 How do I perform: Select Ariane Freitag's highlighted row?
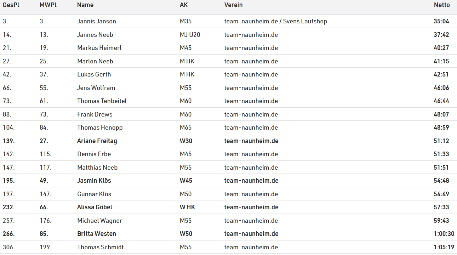tap(97, 141)
